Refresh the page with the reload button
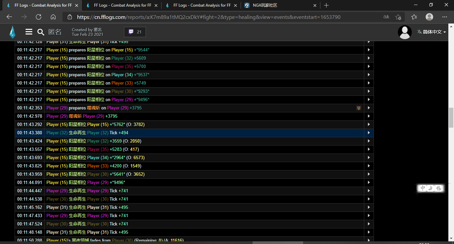The height and width of the screenshot is (244, 454). [39, 17]
